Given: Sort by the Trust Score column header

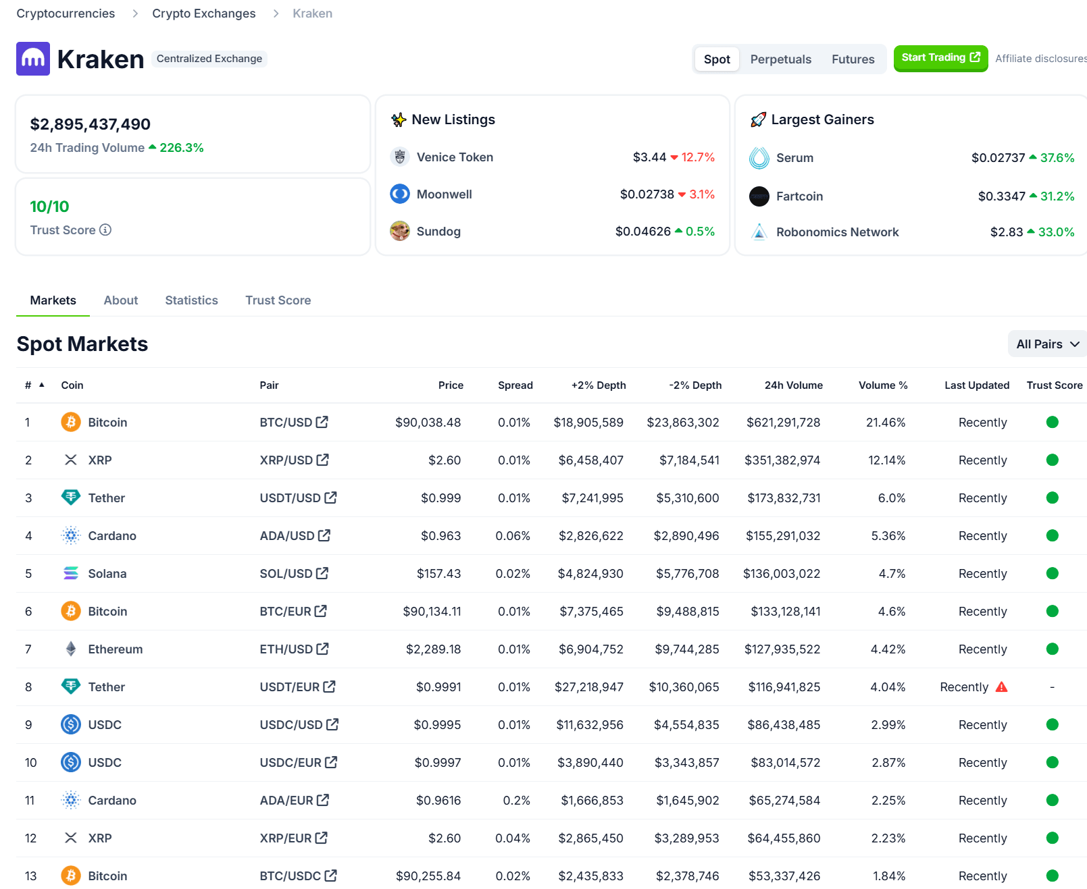Looking at the screenshot, I should tap(1055, 385).
